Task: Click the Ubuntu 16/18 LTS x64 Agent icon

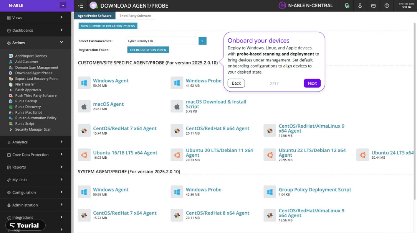Action: (x=84, y=155)
